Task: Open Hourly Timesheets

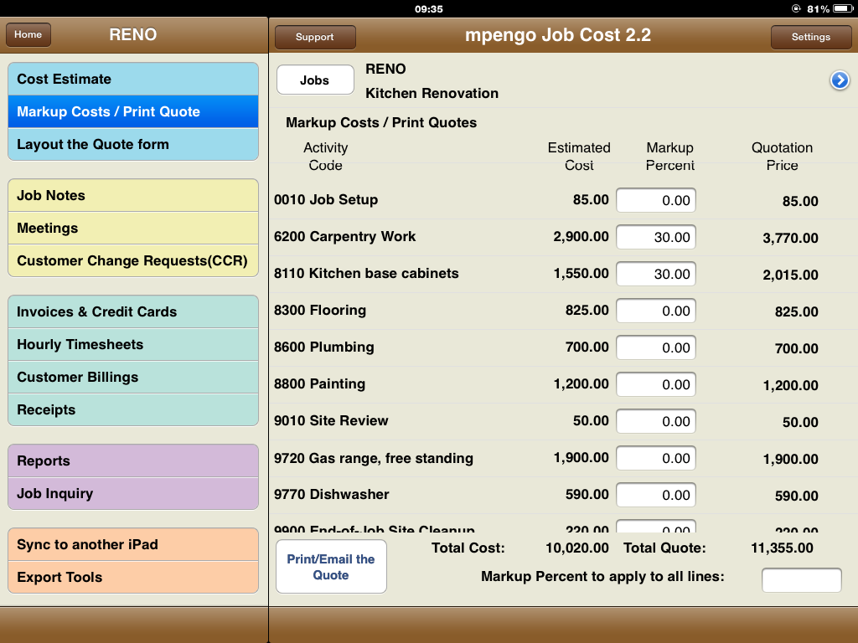Action: coord(133,344)
